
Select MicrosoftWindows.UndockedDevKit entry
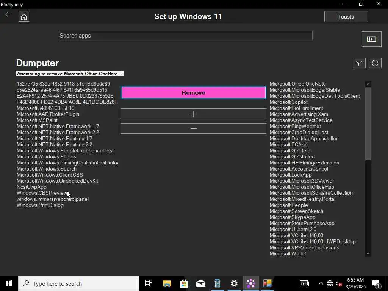[57, 181]
